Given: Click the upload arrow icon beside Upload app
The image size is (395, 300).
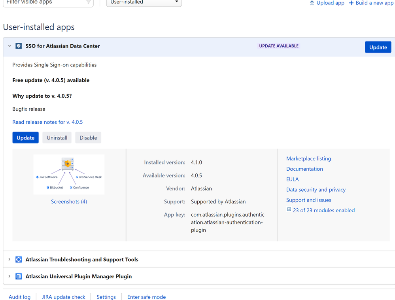Looking at the screenshot, I should click(312, 3).
